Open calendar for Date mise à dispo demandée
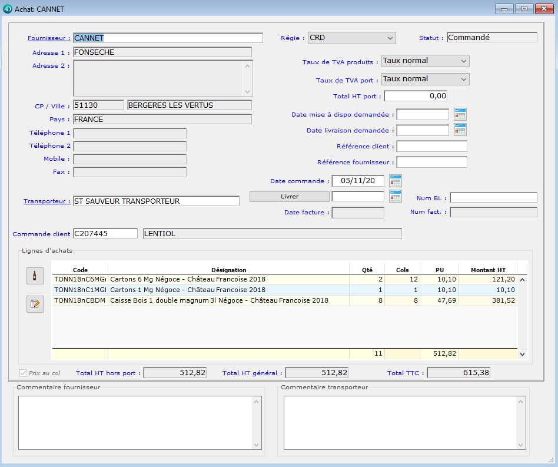 click(x=460, y=114)
